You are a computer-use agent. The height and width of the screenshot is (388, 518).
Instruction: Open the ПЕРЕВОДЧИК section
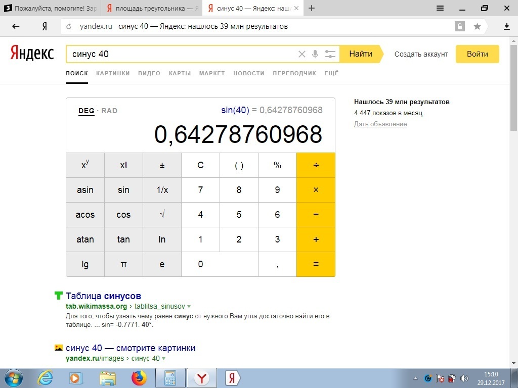294,73
